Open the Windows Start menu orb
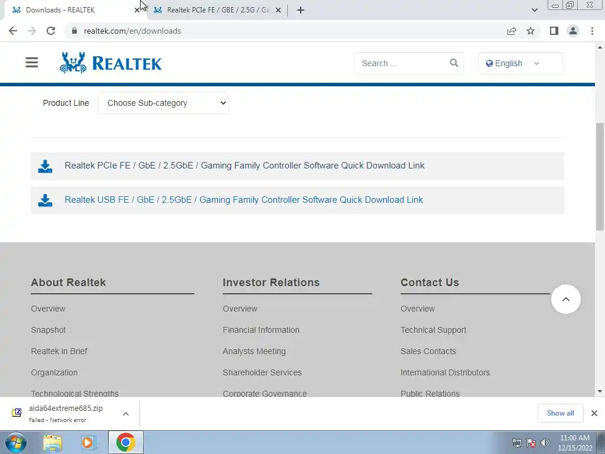Screen dimensions: 605x454 pos(16,443)
